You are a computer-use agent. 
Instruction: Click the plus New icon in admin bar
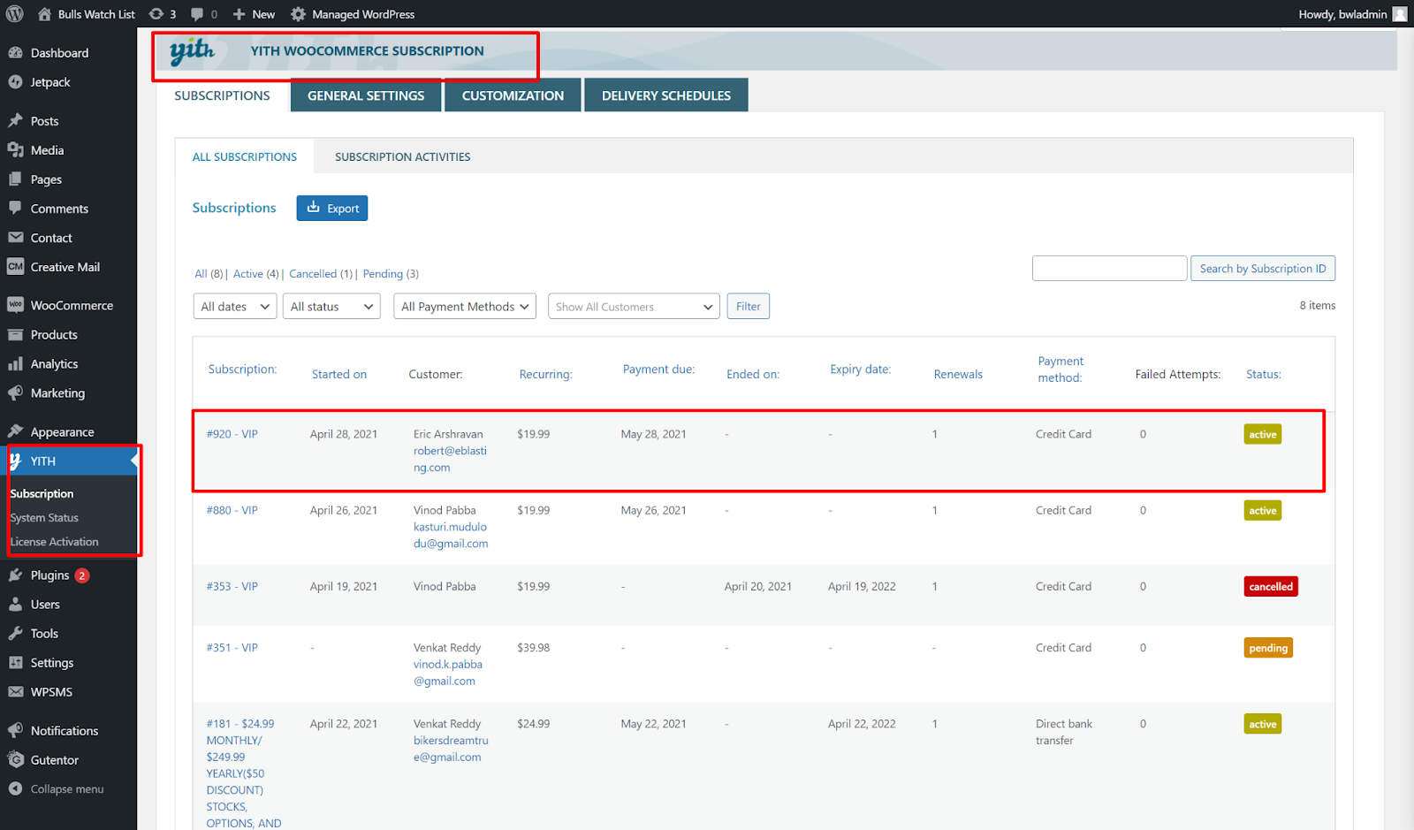tap(239, 14)
